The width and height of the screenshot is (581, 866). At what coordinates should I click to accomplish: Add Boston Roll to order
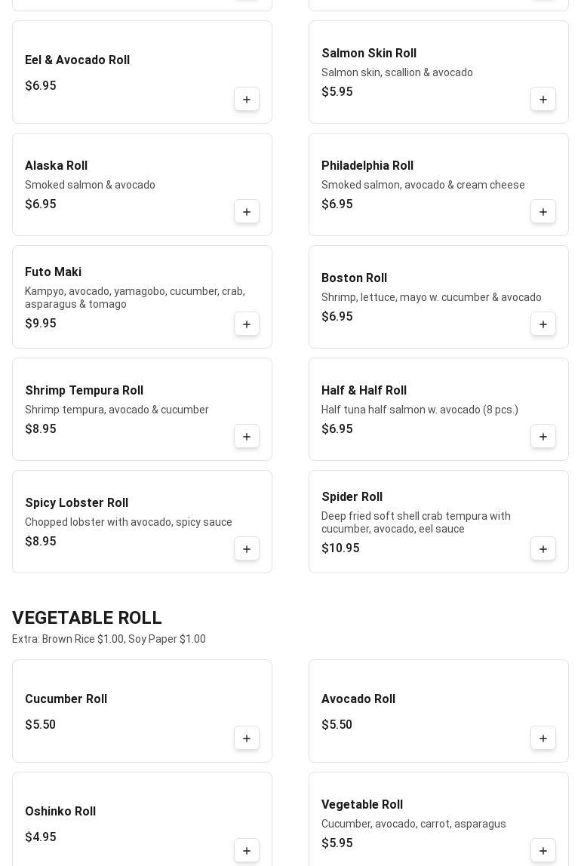click(543, 324)
